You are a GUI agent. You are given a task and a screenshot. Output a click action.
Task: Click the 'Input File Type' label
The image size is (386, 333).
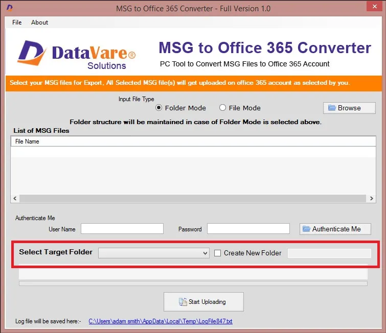(137, 99)
